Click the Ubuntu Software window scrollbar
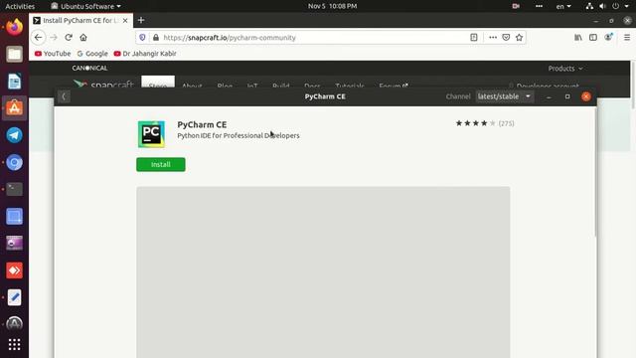The height and width of the screenshot is (358, 636). [x=595, y=172]
